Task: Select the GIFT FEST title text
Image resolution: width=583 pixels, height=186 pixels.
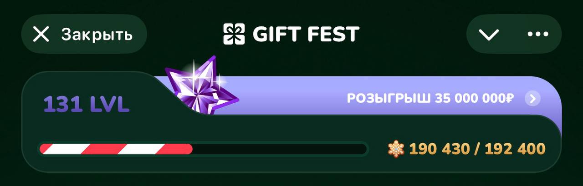Action: 306,34
